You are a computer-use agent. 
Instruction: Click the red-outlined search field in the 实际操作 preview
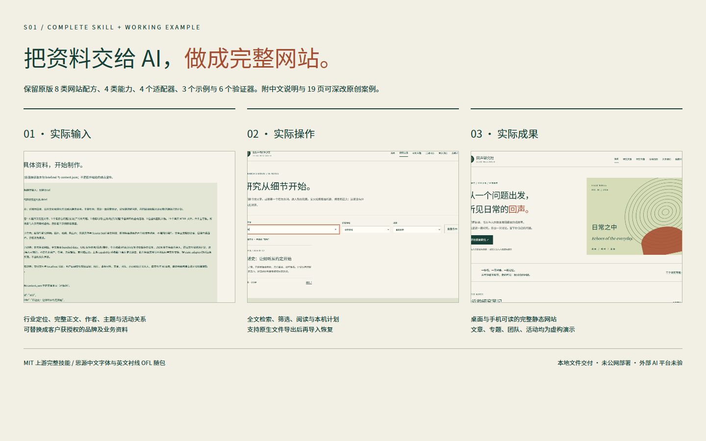click(293, 229)
